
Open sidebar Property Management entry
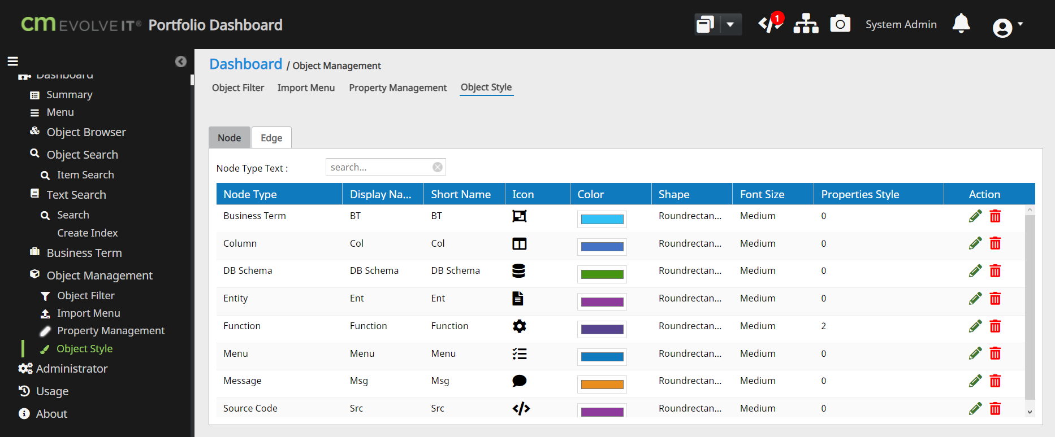[111, 331]
